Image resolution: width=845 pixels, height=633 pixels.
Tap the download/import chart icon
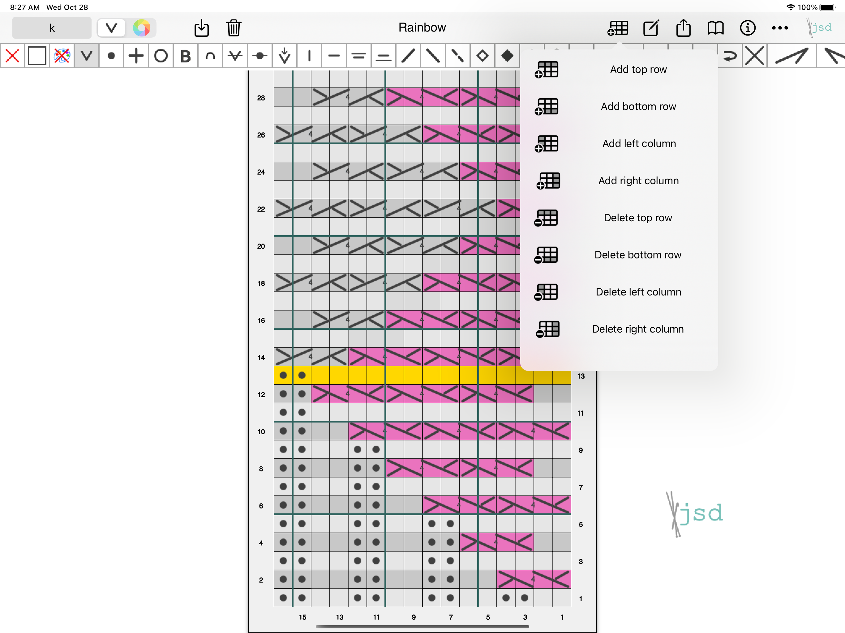[x=201, y=28]
